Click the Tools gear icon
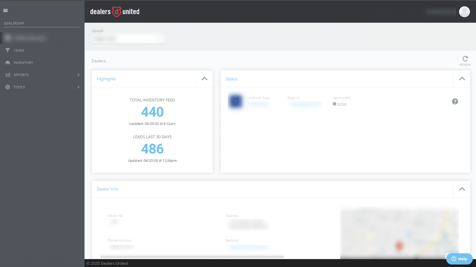This screenshot has width=476, height=267. [x=8, y=87]
